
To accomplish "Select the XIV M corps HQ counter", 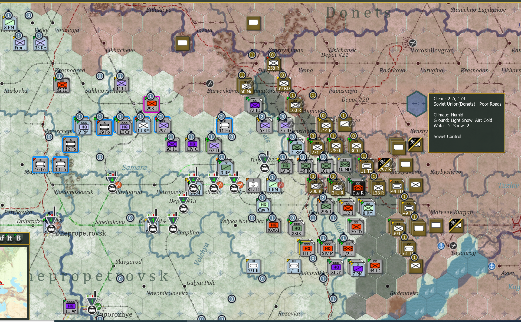I will pos(327,249).
